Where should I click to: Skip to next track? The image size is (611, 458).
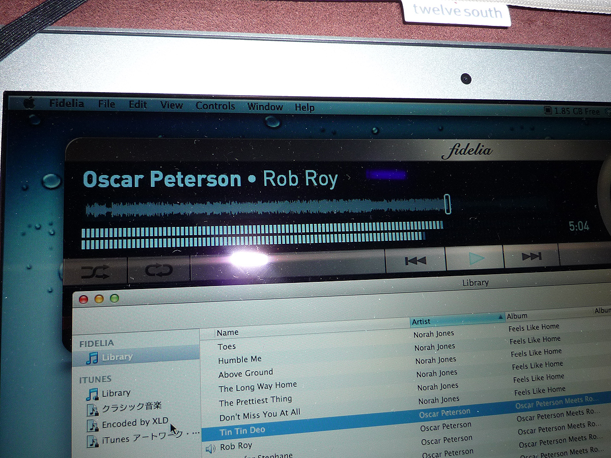pyautogui.click(x=532, y=256)
